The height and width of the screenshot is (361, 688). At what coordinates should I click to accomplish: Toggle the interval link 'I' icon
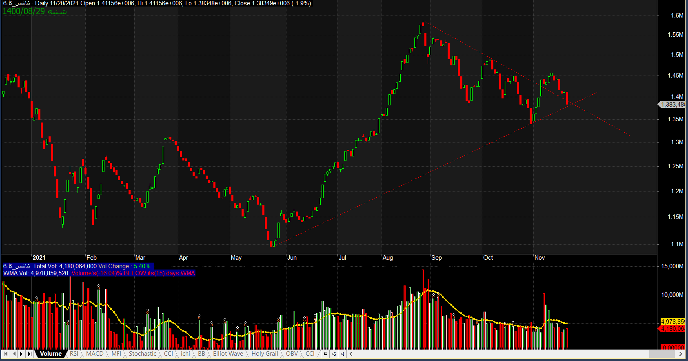[x=342, y=354]
